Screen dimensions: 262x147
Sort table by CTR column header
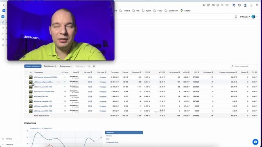pyautogui.click(x=147, y=72)
